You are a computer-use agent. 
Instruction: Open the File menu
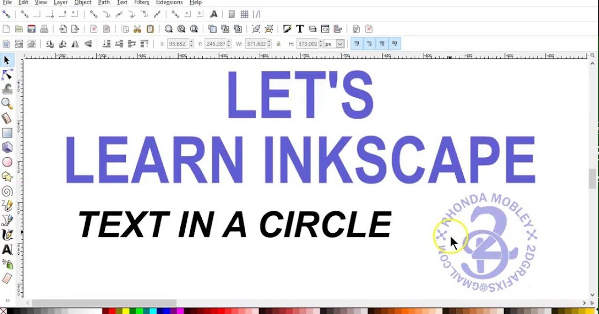pos(7,2)
